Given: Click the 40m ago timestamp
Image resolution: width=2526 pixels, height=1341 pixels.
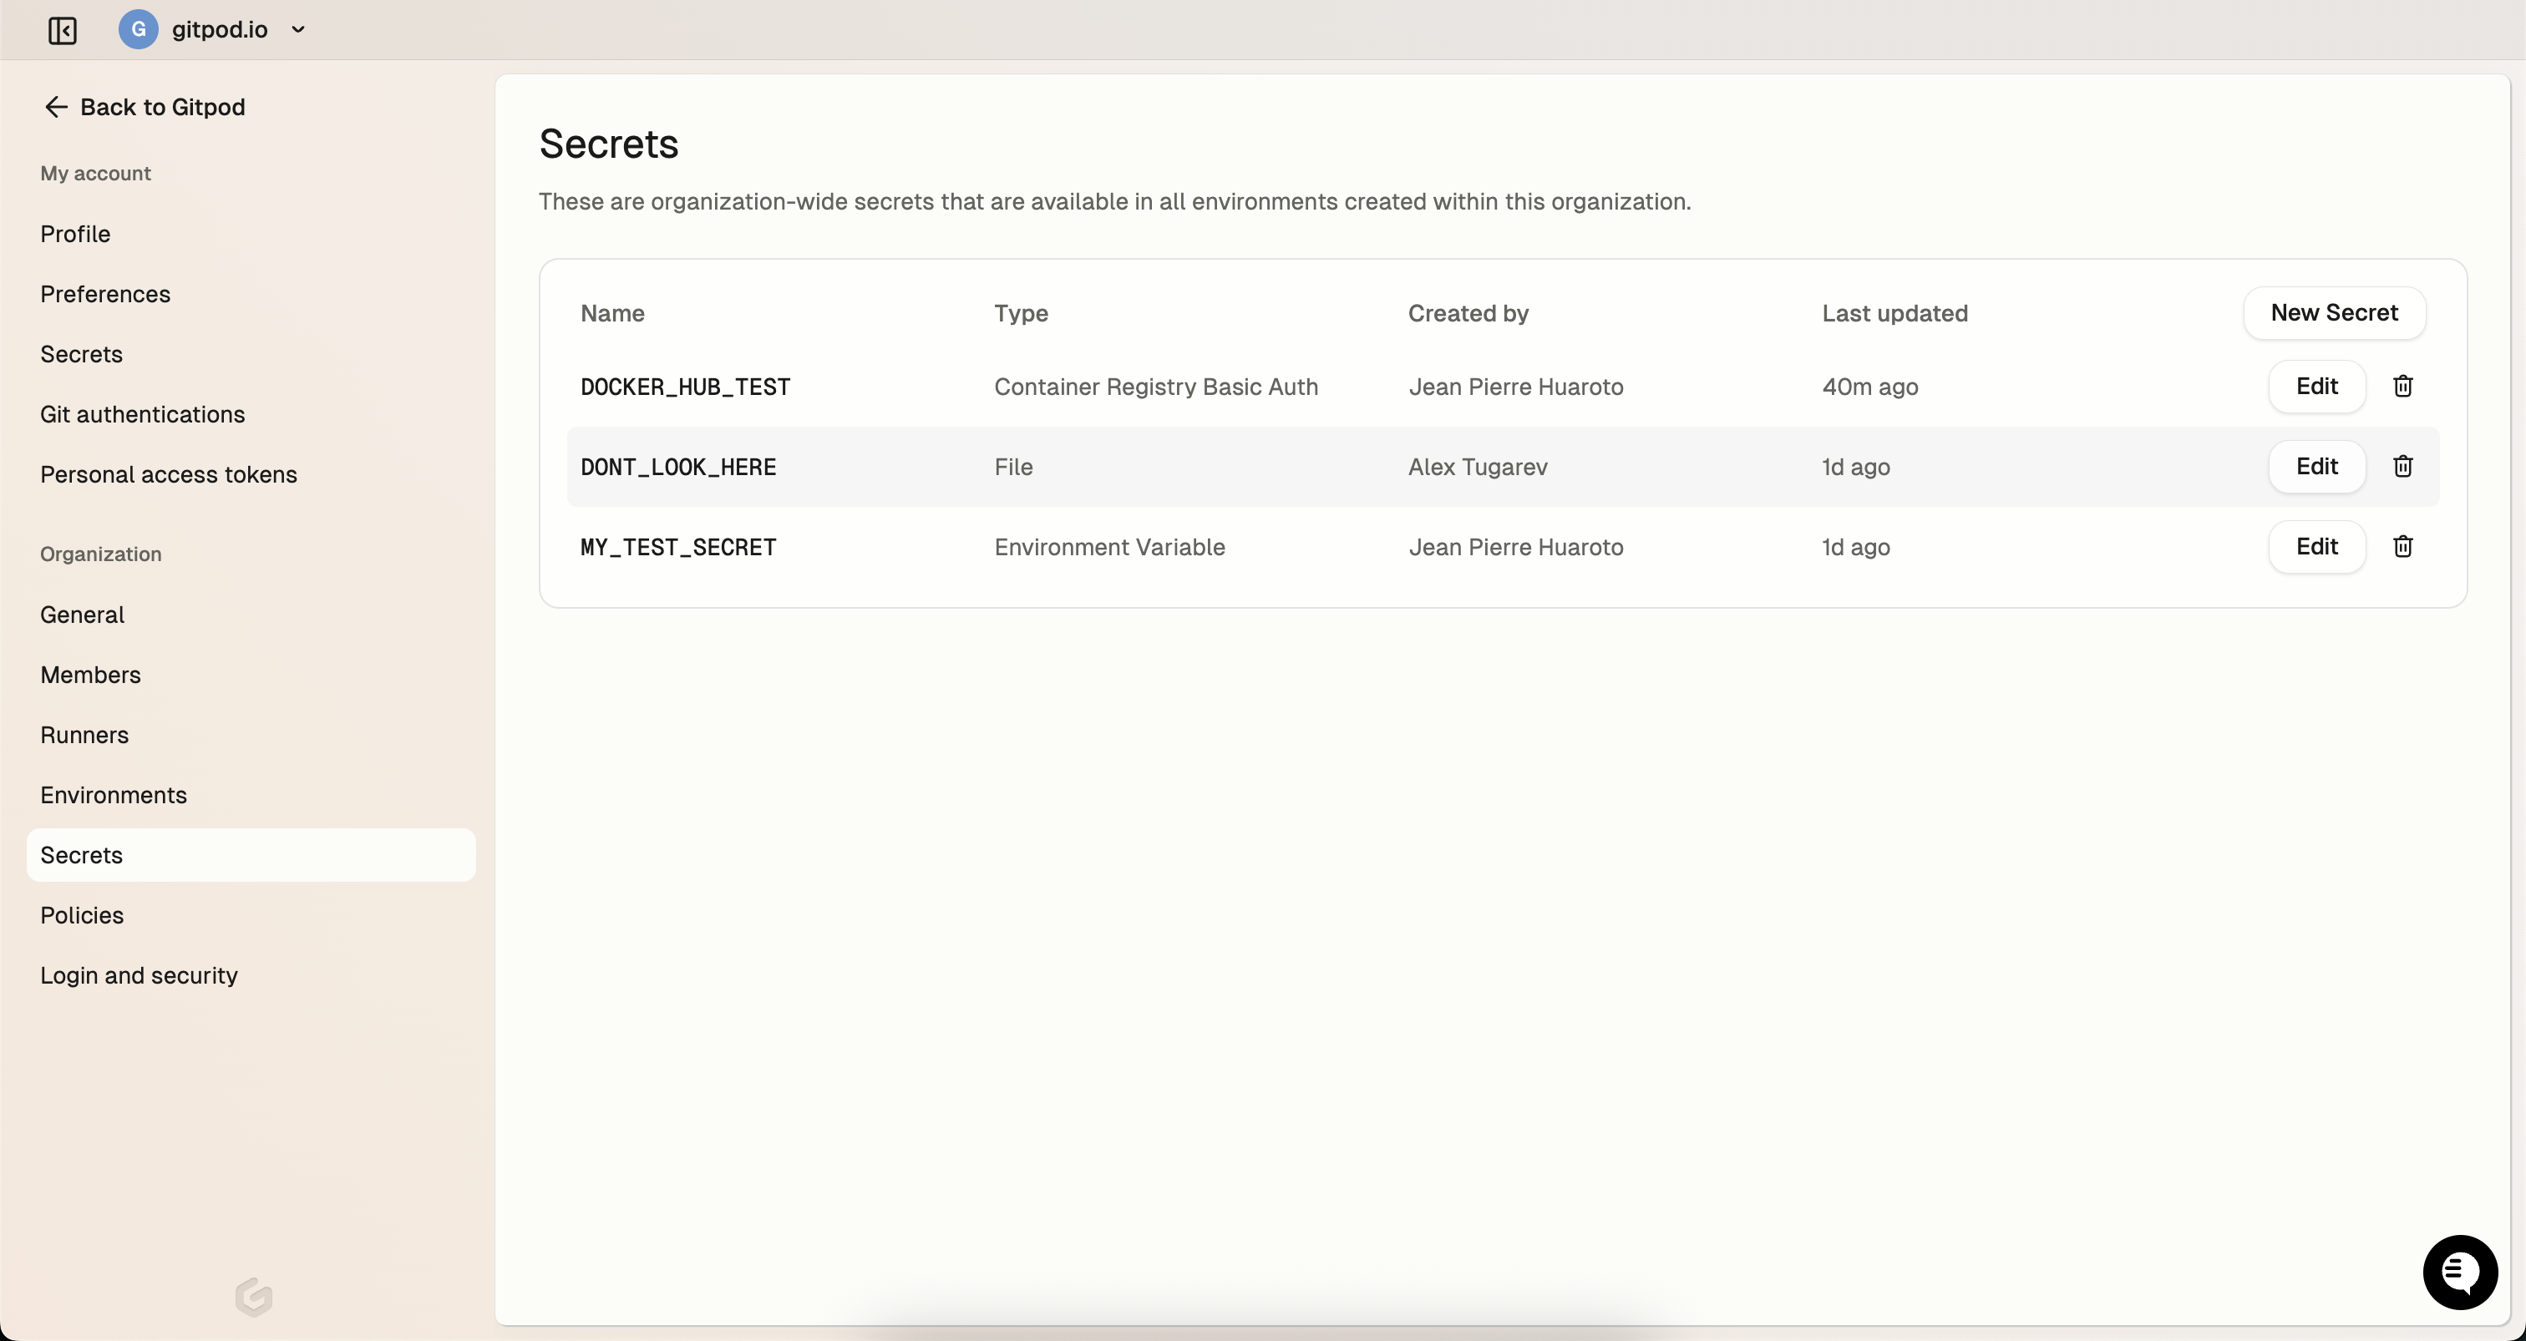Looking at the screenshot, I should (1870, 387).
